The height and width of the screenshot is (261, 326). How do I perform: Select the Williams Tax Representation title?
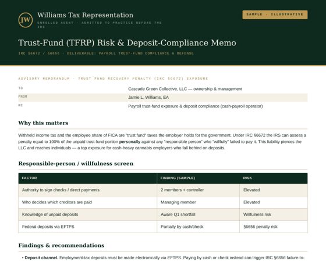(85, 15)
